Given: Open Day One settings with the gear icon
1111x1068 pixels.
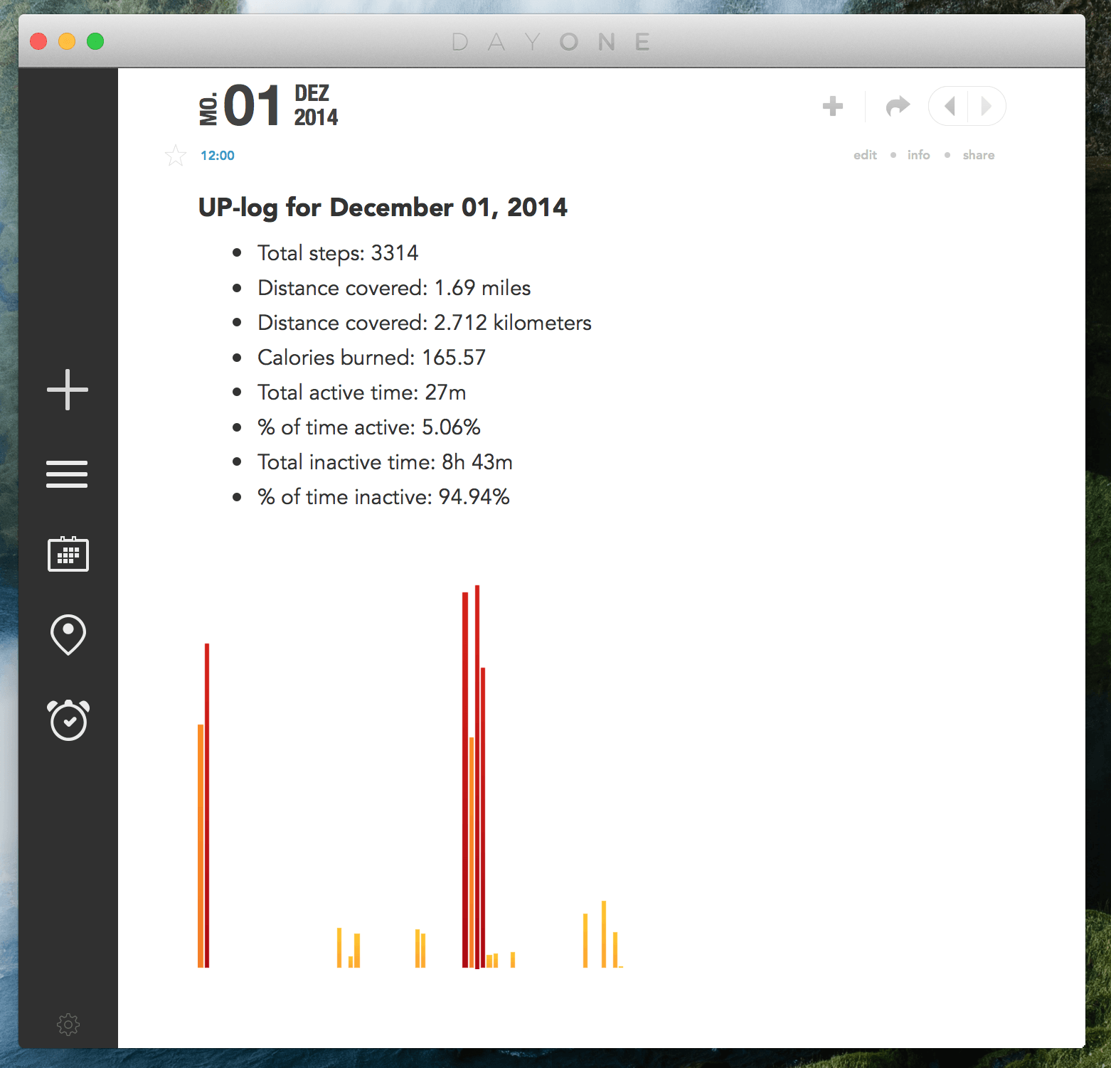Looking at the screenshot, I should 68,1024.
